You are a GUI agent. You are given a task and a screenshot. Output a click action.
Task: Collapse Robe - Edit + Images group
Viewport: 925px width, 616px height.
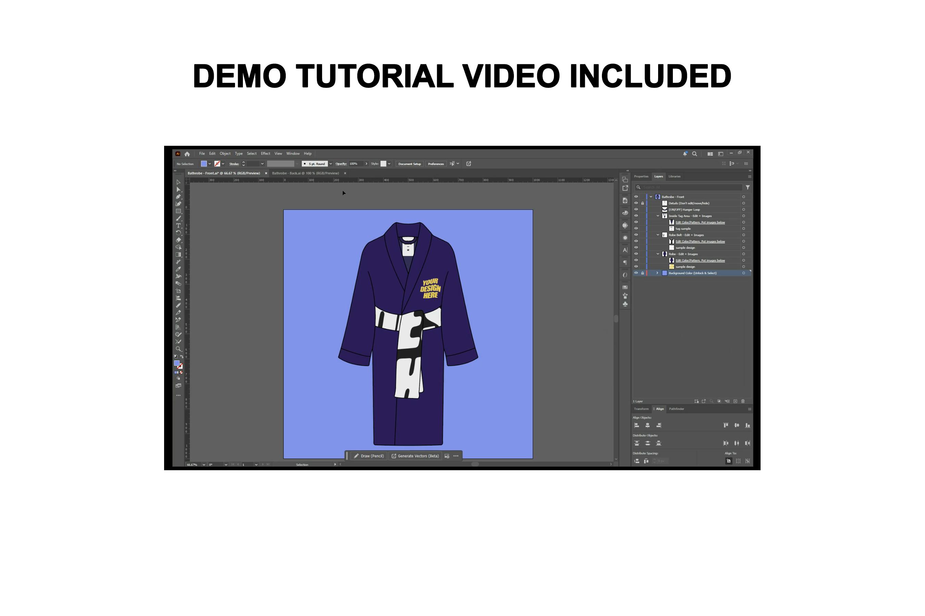[657, 254]
